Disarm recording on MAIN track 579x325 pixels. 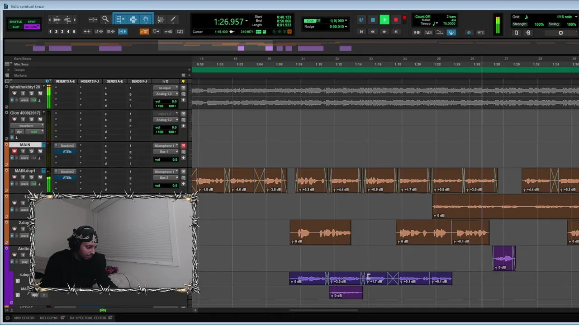pyautogui.click(x=14, y=151)
